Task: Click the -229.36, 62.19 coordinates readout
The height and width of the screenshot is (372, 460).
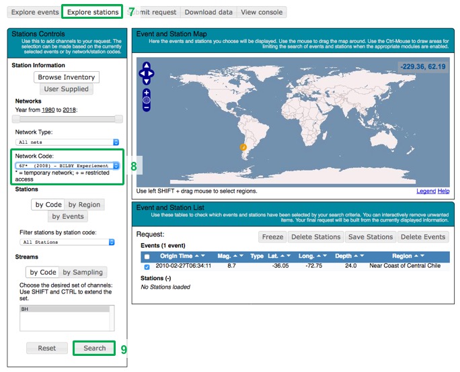Action: click(423, 66)
